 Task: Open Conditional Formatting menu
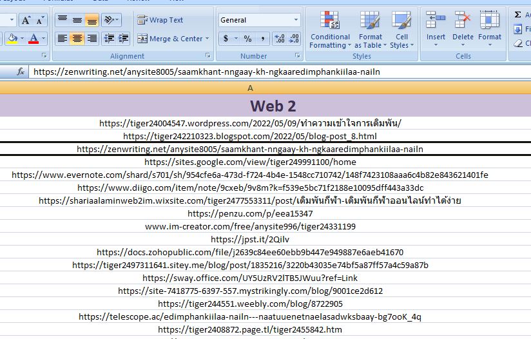330,30
